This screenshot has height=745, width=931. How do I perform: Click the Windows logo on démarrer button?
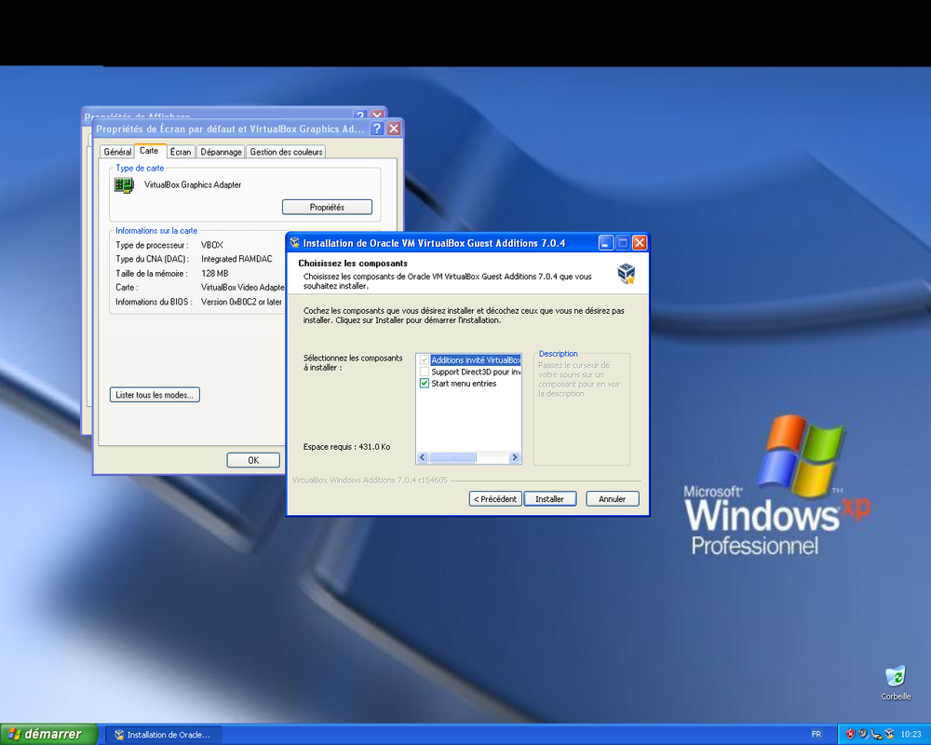[14, 735]
